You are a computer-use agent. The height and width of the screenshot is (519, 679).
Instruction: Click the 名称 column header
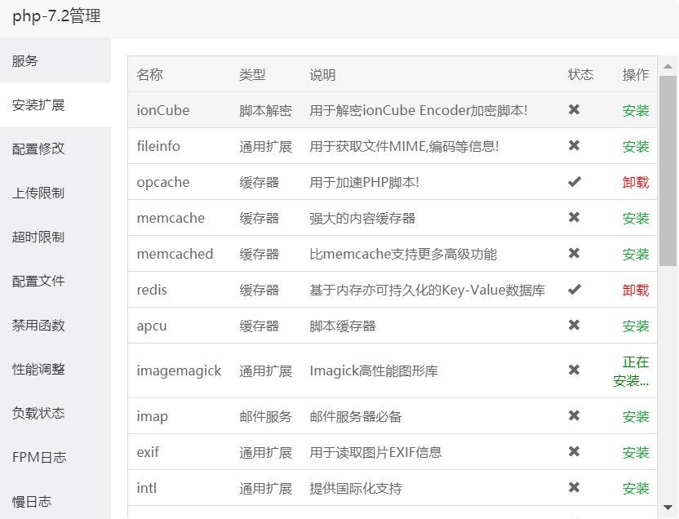[150, 74]
